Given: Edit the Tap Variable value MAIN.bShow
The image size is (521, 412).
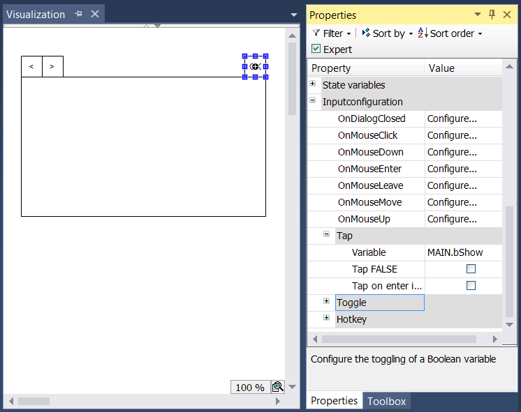Looking at the screenshot, I should pos(463,253).
